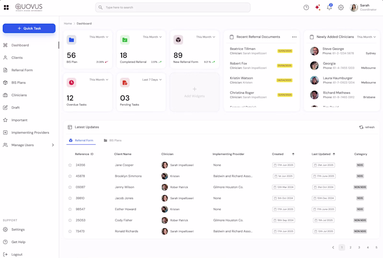Open This Month dropdown on New Referral Form card
Image resolution: width=383 pixels, height=258 pixels.
[x=206, y=37]
